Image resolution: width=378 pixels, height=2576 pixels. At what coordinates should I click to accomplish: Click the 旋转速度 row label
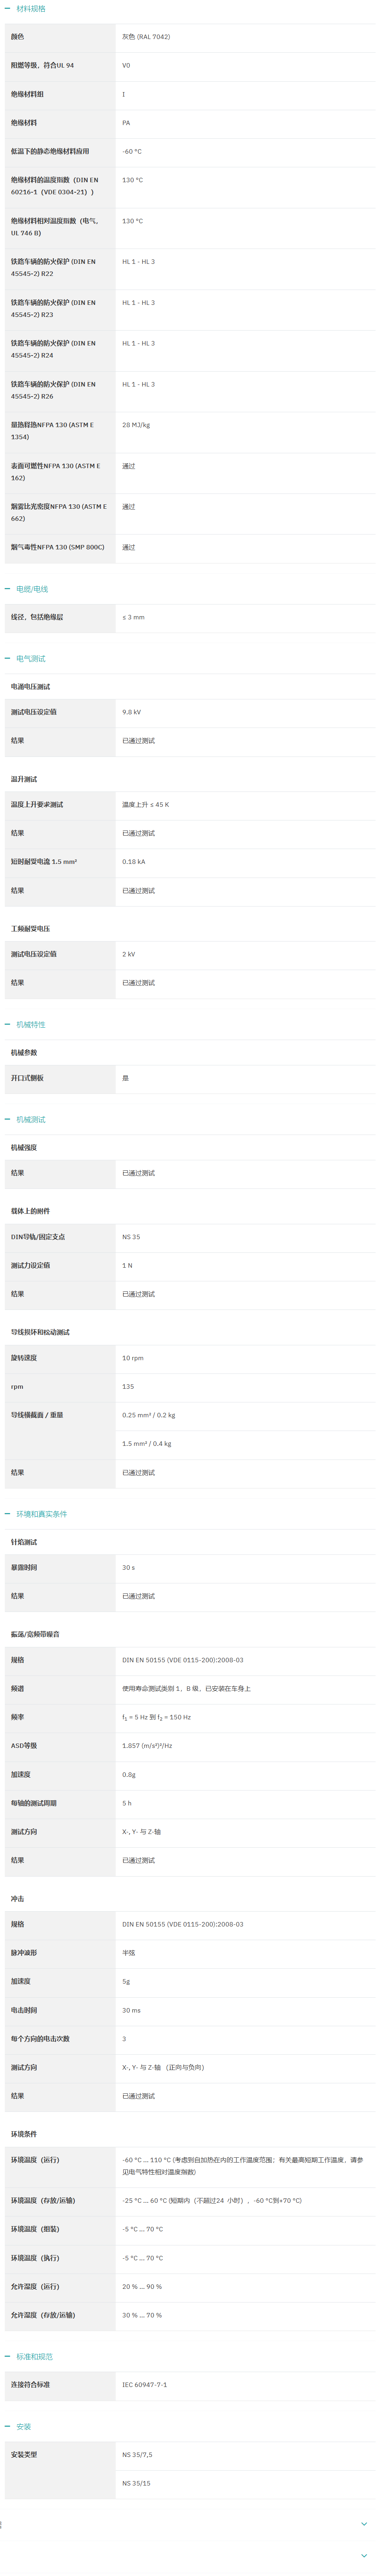point(24,1358)
